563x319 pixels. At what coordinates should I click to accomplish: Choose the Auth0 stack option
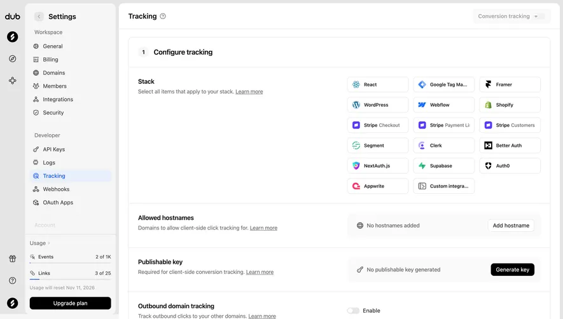tap(510, 166)
